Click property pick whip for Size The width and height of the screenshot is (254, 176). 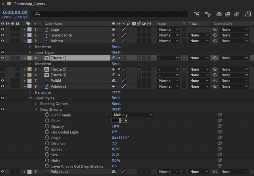[x=219, y=155]
